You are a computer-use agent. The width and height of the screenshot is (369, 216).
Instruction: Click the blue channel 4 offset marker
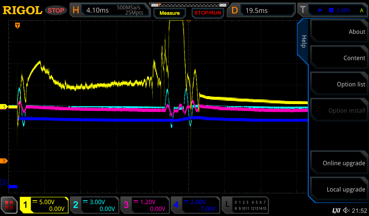[4, 183]
